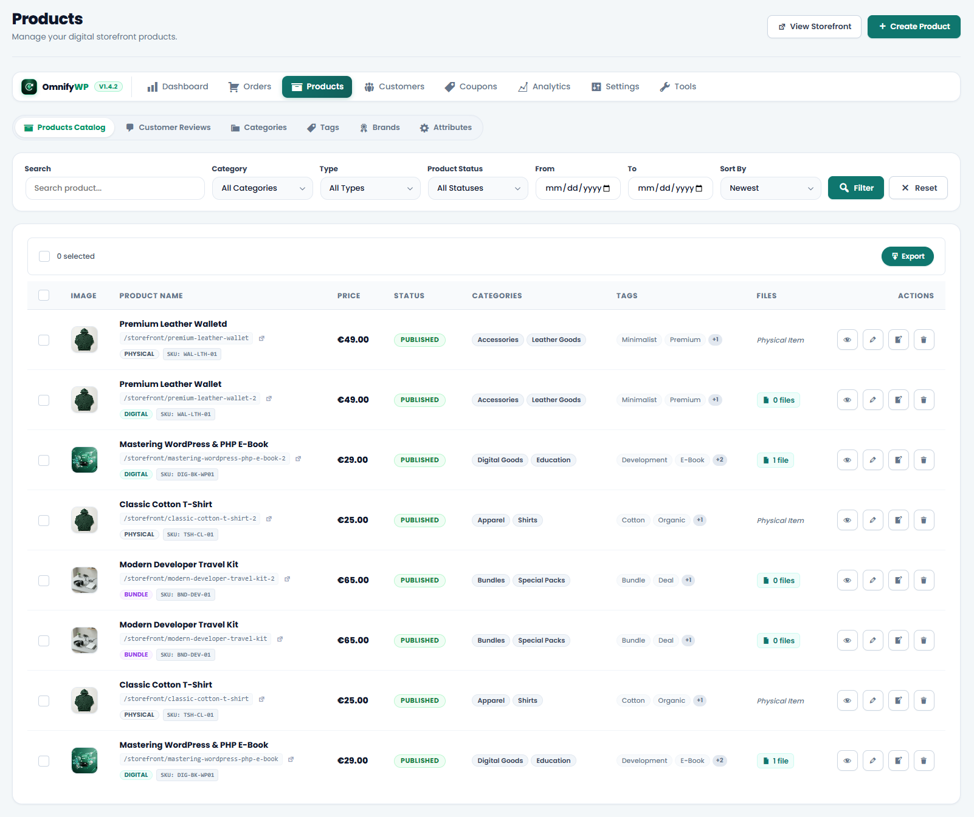
Task: Open the All Categories dropdown
Action: [x=263, y=188]
